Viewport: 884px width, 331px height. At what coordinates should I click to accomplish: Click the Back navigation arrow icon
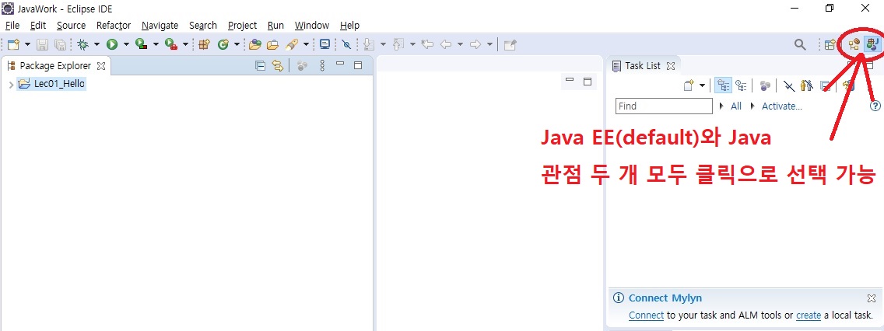(x=446, y=44)
